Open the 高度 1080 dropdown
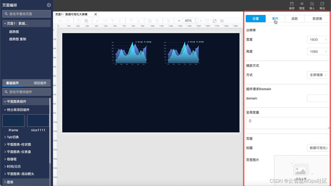Viewport: 331px width, 186px height. click(x=318, y=52)
